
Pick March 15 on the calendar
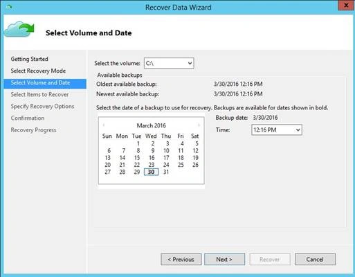click(137, 158)
